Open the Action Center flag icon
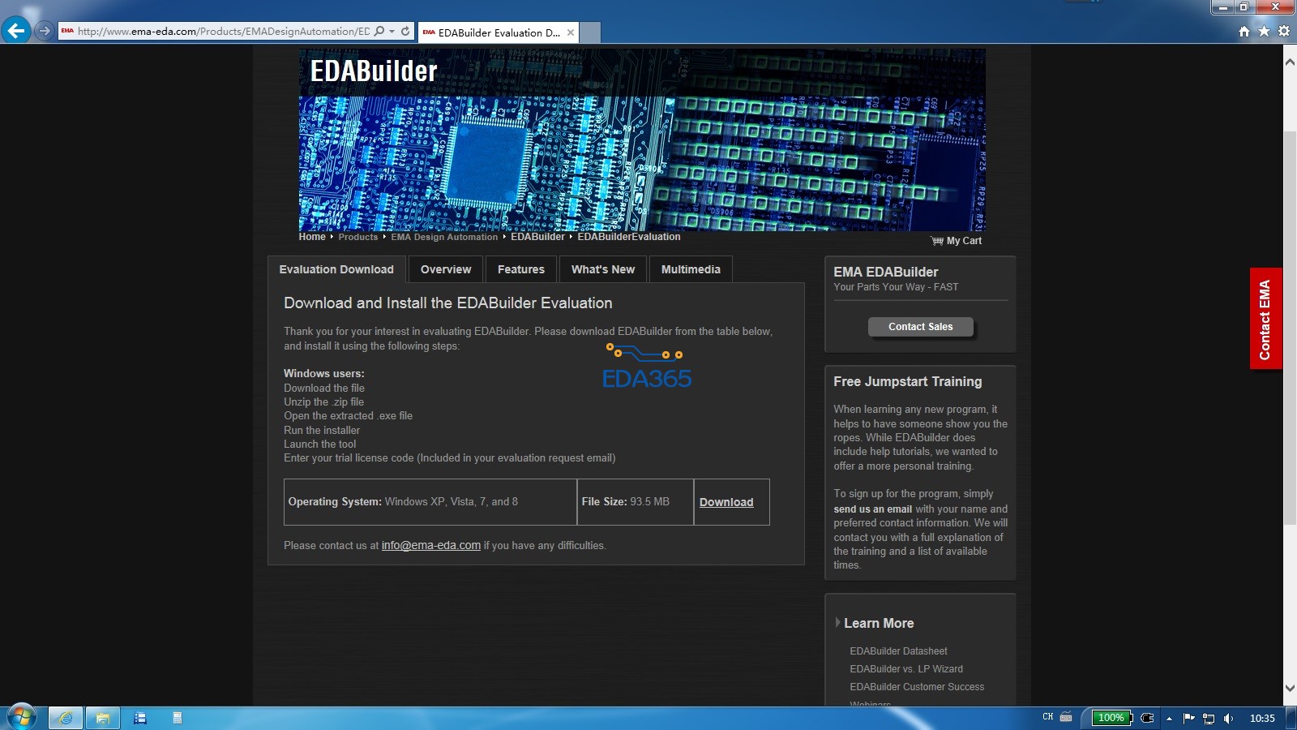Screen dimensions: 1297x730 point(1189,718)
